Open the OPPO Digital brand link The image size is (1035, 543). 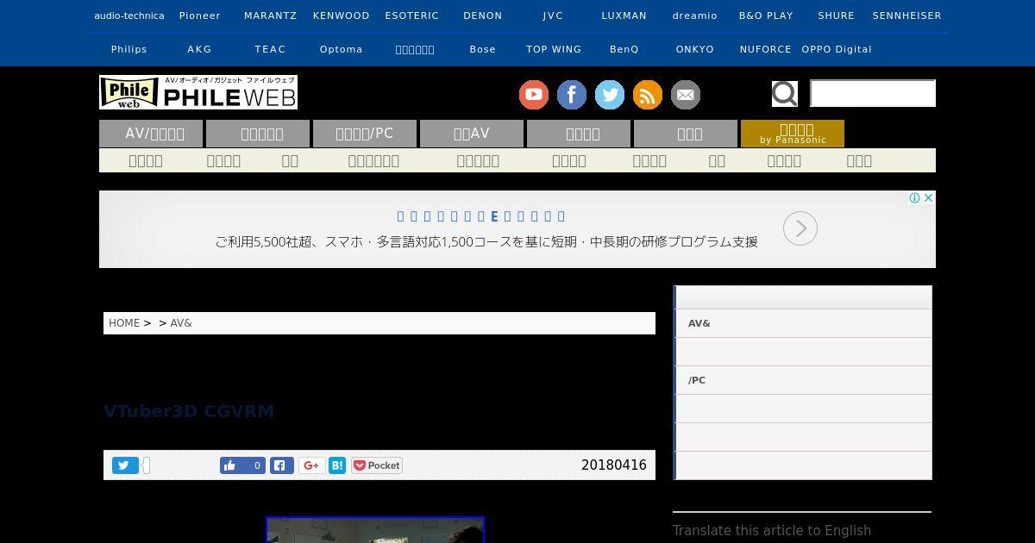pyautogui.click(x=837, y=49)
